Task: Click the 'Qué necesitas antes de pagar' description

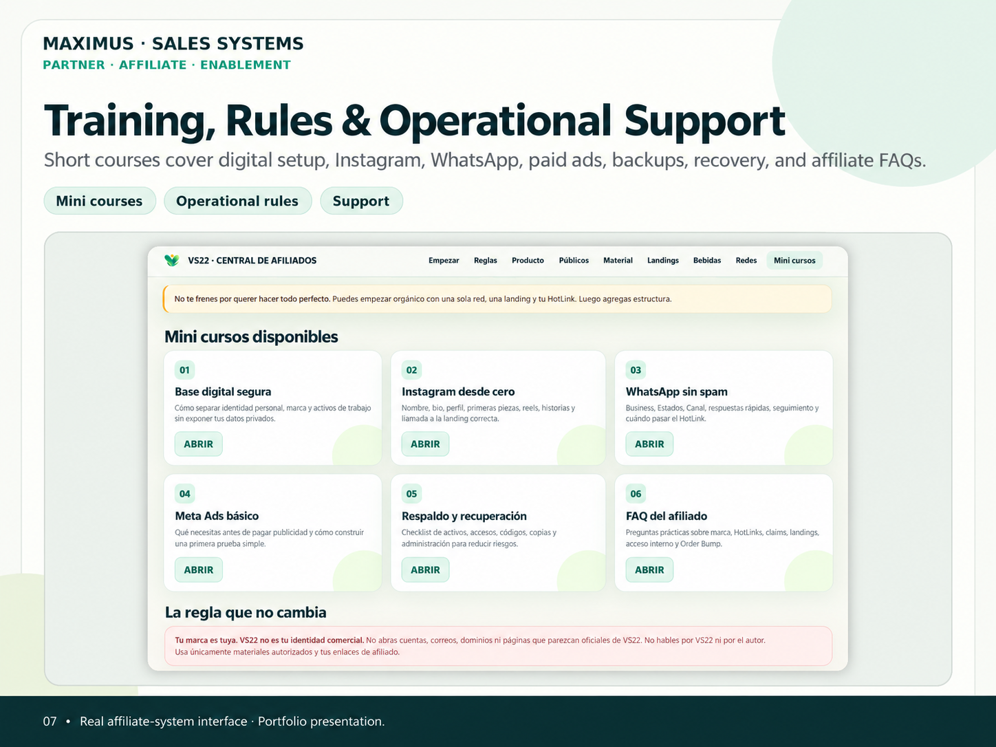Action: coord(270,538)
